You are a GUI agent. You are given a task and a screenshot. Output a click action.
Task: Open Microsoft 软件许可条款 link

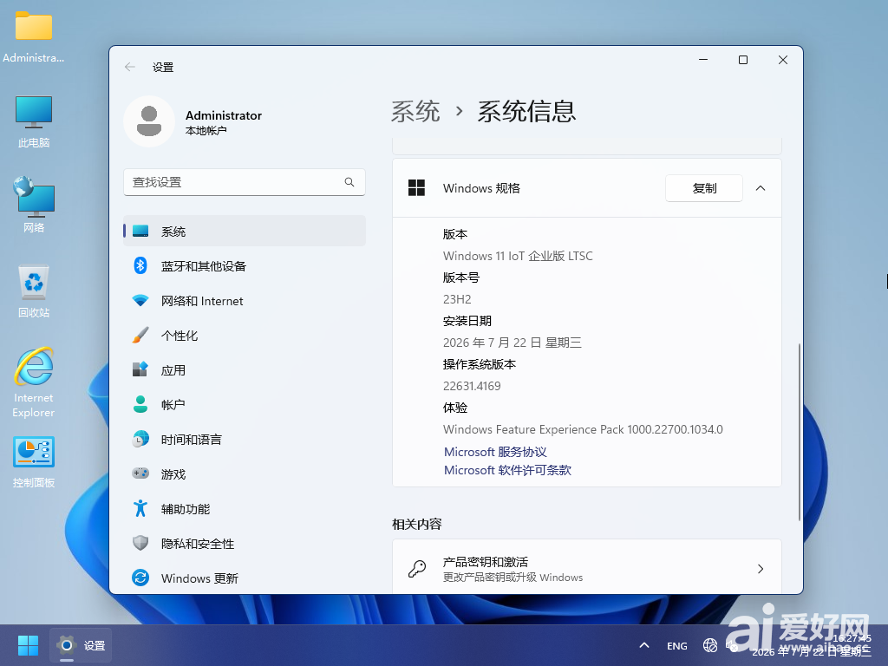tap(507, 470)
